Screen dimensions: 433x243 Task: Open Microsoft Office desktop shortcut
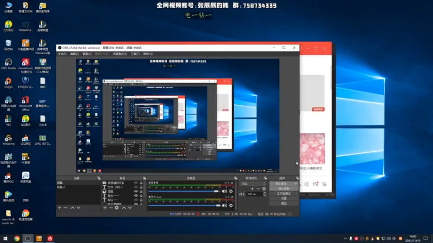click(x=25, y=103)
